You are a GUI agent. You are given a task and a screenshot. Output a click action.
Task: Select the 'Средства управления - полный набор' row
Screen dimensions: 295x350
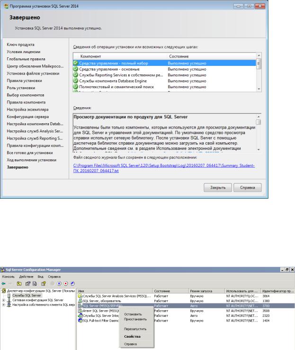(x=164, y=63)
